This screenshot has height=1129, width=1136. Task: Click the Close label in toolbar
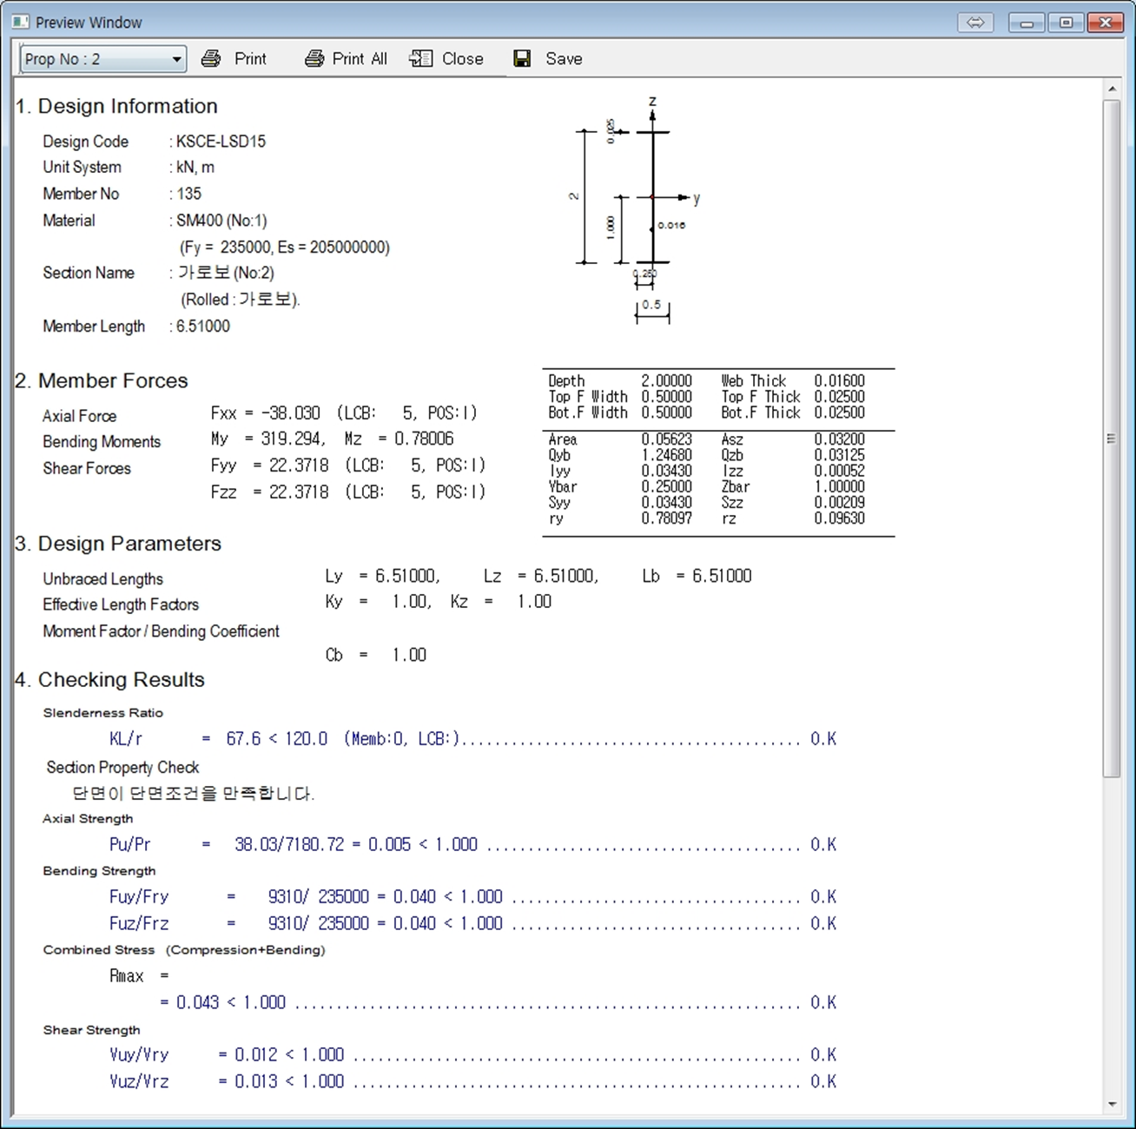pyautogui.click(x=462, y=59)
